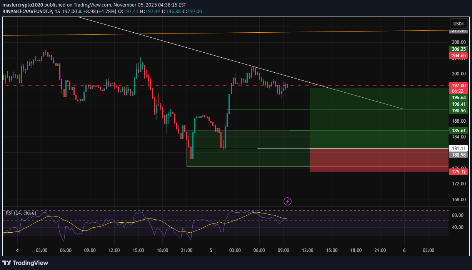This screenshot has height=270, width=472.
Task: Open the USDT currency selector
Action: click(x=459, y=23)
